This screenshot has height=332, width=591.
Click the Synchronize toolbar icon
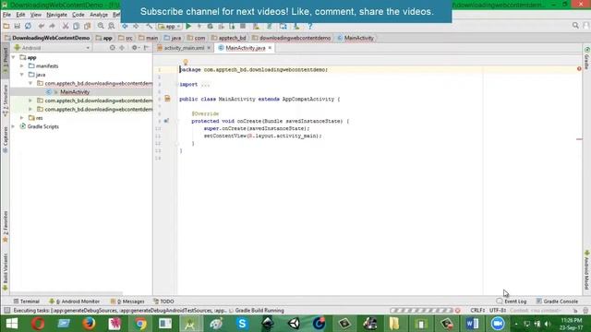point(28,26)
